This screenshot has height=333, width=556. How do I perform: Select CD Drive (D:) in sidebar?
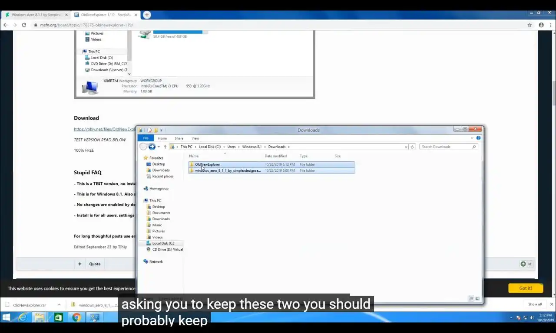click(x=167, y=249)
